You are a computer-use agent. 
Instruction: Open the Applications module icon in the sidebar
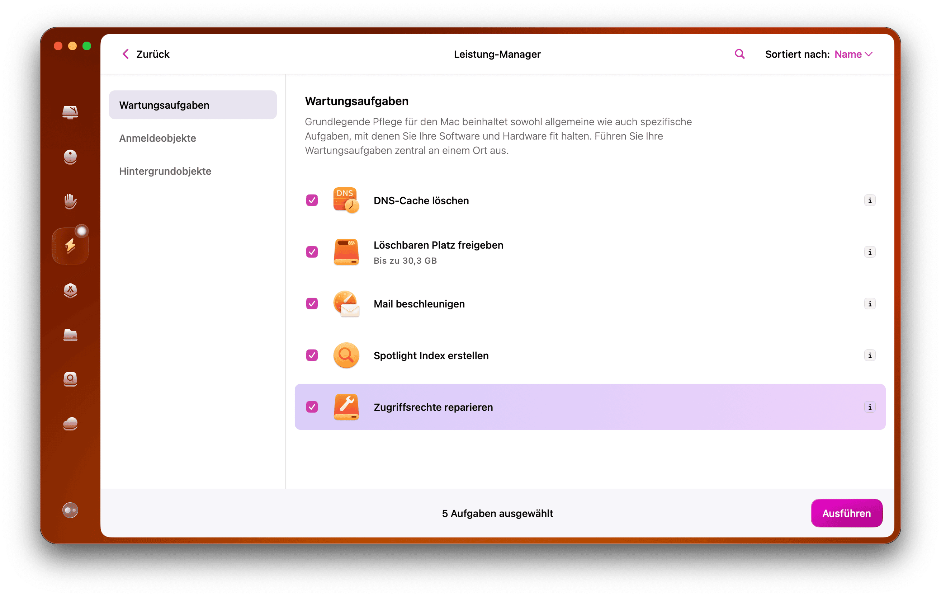pyautogui.click(x=70, y=291)
